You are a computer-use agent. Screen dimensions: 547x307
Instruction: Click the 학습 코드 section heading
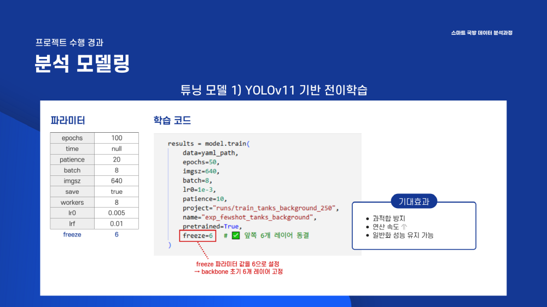click(x=172, y=120)
